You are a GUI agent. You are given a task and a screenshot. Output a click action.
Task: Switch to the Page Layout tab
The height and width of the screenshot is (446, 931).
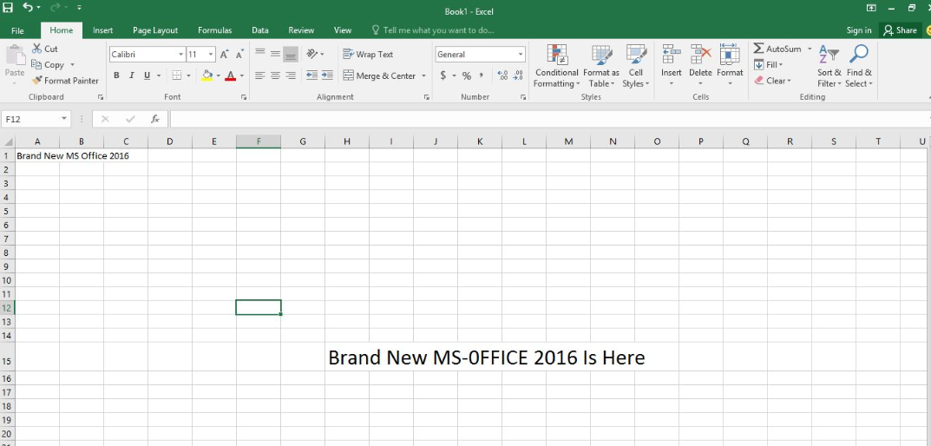pyautogui.click(x=155, y=30)
